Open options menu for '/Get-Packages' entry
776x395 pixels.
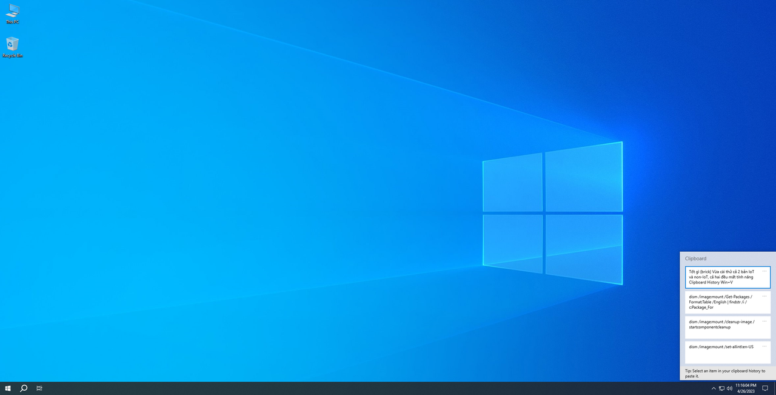click(764, 296)
